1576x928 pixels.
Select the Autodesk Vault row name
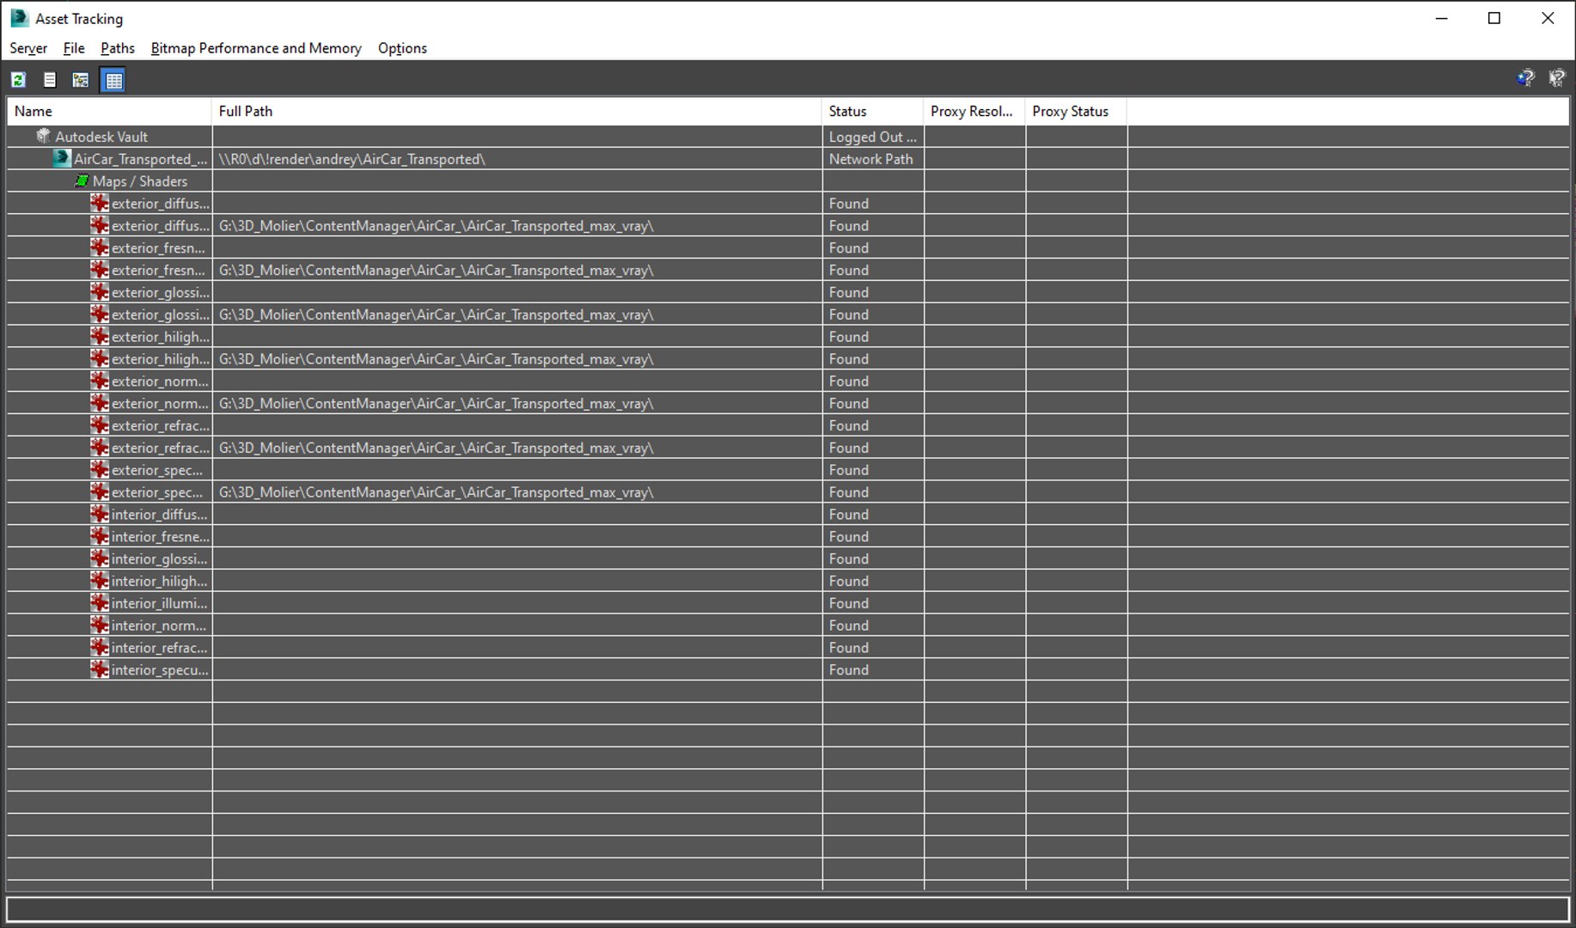pos(101,137)
